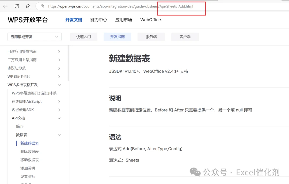Open the 简介 sidebar page
289x184 pixels.
click(x=20, y=126)
